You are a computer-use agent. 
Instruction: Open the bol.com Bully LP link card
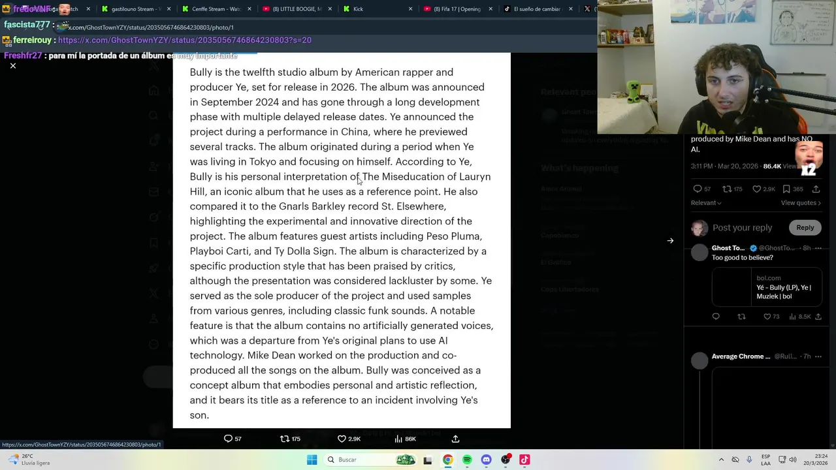pyautogui.click(x=767, y=287)
